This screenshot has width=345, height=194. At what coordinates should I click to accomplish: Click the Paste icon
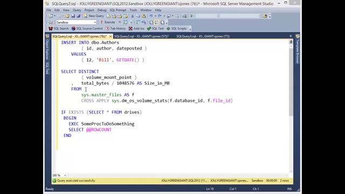tap(144, 16)
